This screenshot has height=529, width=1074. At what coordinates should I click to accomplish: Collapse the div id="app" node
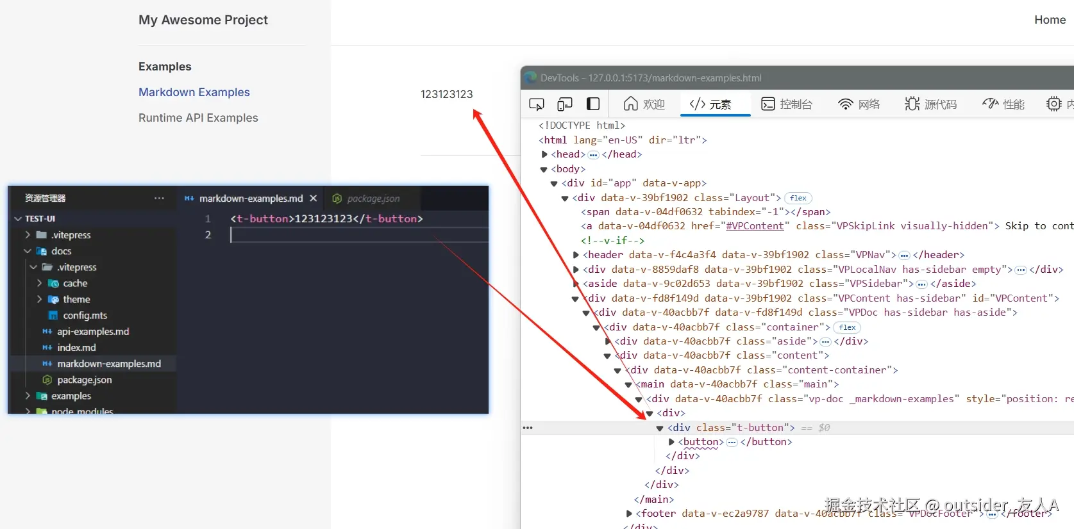[554, 184]
